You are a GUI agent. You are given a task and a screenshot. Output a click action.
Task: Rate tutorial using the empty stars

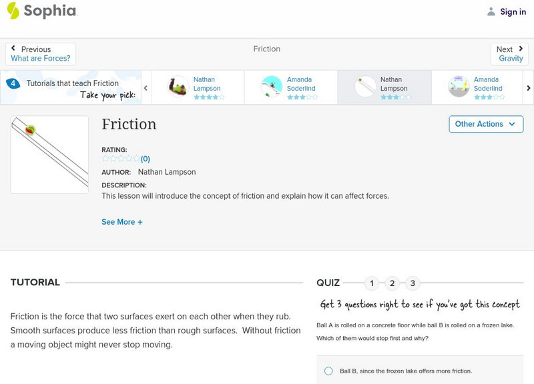point(121,159)
